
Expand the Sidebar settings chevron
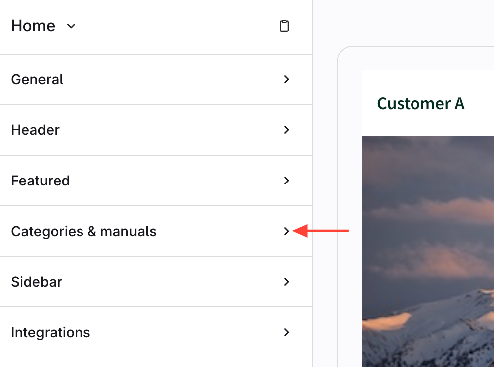point(286,282)
